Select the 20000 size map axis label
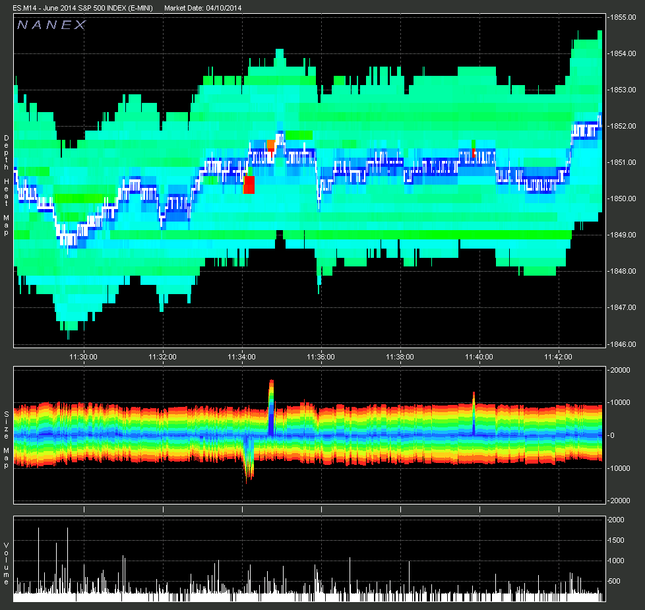 621,370
